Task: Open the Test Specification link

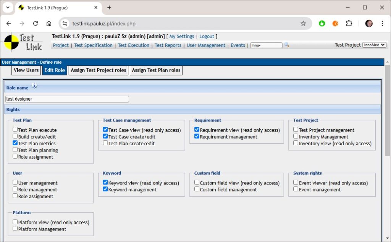Action: tap(93, 45)
